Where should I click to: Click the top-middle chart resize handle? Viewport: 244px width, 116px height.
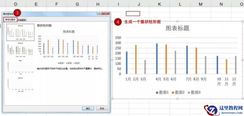point(177,21)
